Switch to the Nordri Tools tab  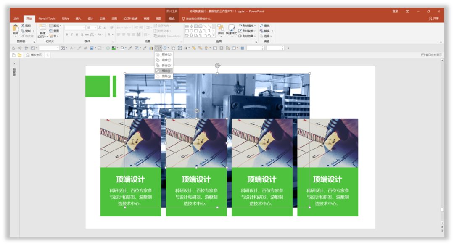tap(47, 18)
